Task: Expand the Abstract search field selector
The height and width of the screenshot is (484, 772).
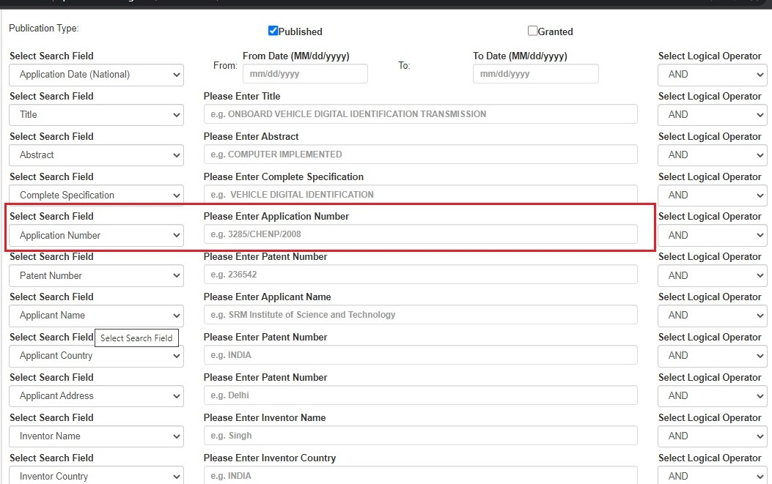Action: pyautogui.click(x=96, y=154)
